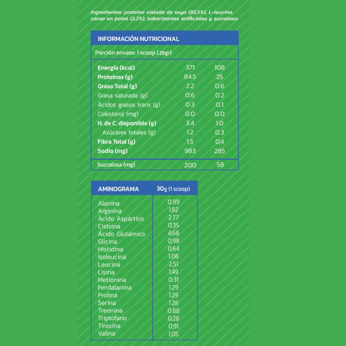Image resolution: width=346 pixels, height=346 pixels.
Task: Click the 371 energy value
Action: 190,68
